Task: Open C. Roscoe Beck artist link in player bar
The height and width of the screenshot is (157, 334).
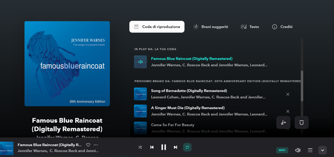Action: tap(74, 151)
